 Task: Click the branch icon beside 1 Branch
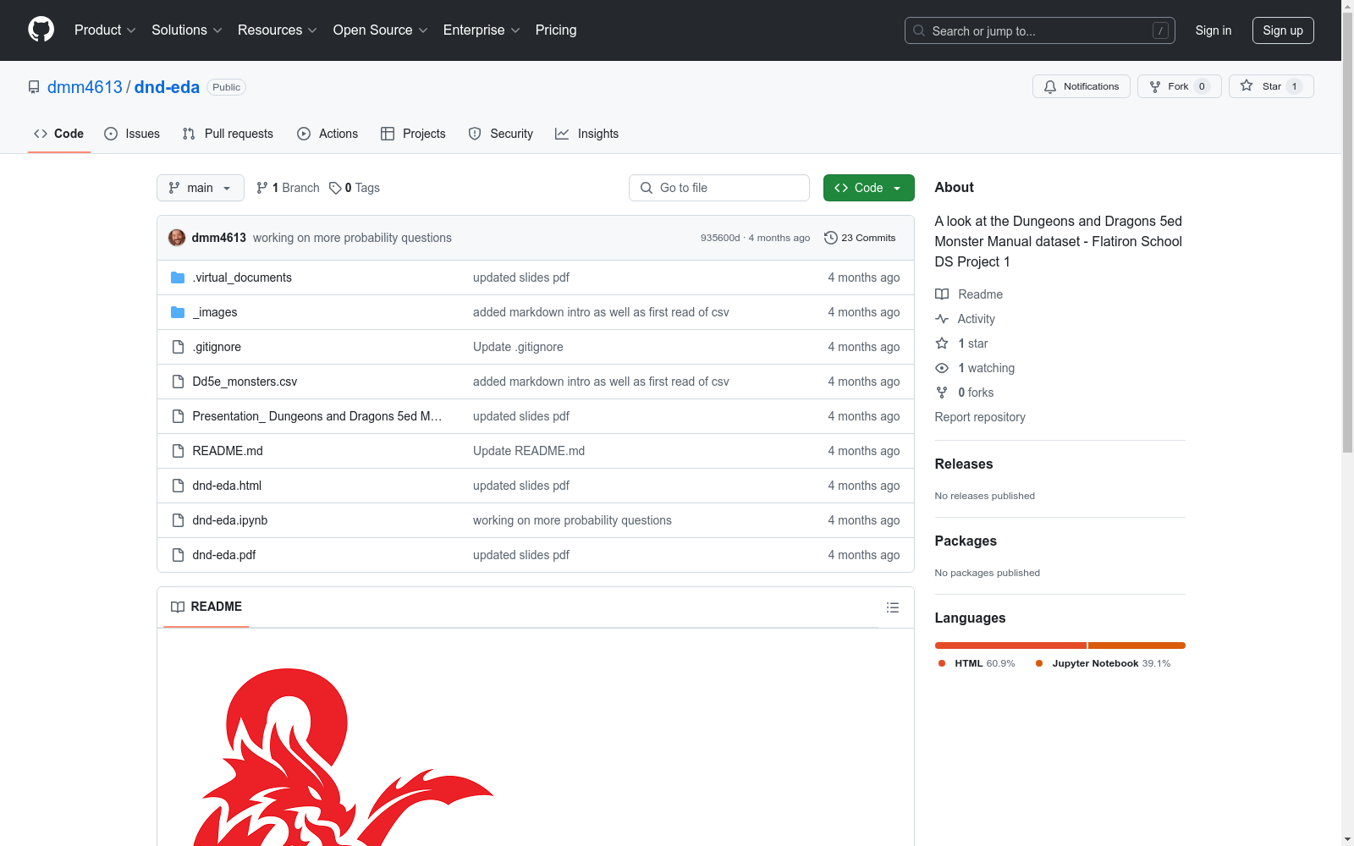click(x=262, y=188)
